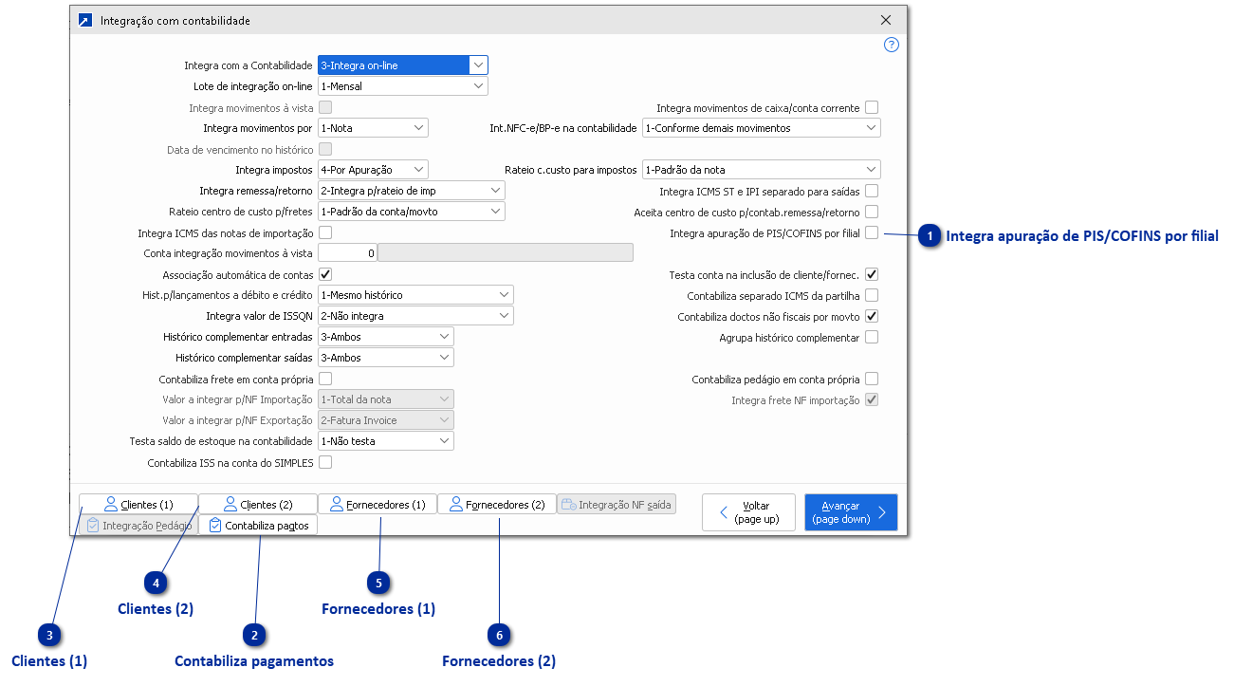
Task: Expand Histórico complementar saídas dropdown
Action: [386, 358]
